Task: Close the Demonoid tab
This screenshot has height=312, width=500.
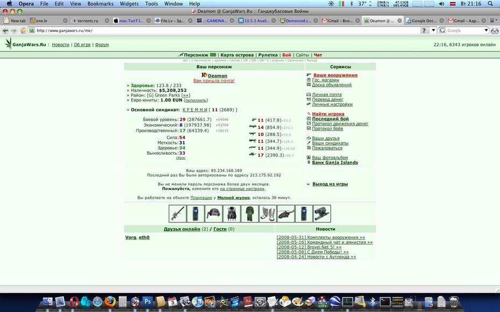Action: click(x=316, y=21)
